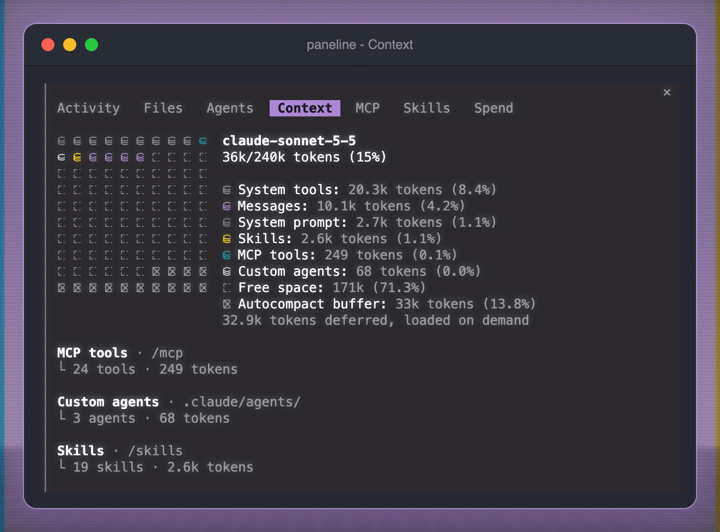Click the System tools legend icon
720x532 pixels.
[x=227, y=190]
